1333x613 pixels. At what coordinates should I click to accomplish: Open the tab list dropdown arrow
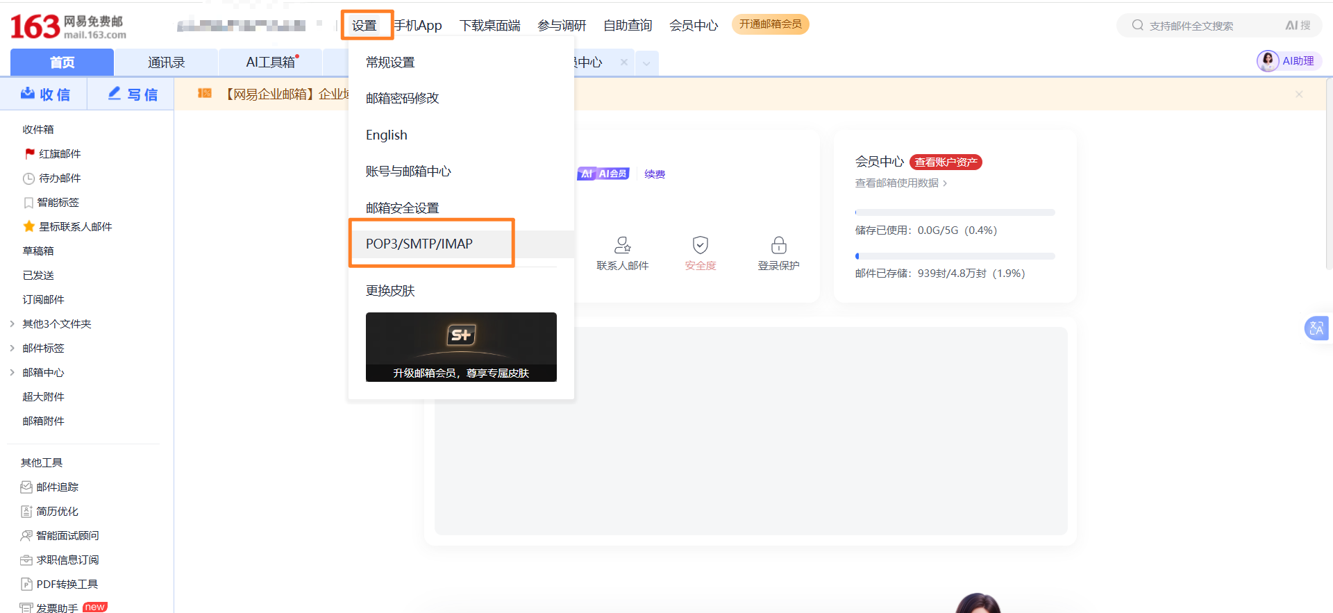(x=646, y=63)
